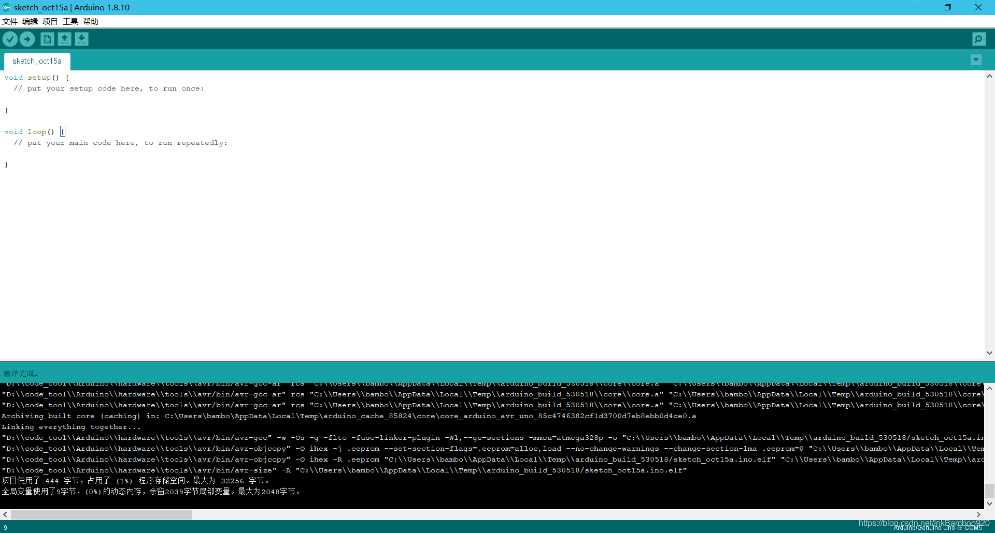Open the 项目 menu

tap(50, 21)
